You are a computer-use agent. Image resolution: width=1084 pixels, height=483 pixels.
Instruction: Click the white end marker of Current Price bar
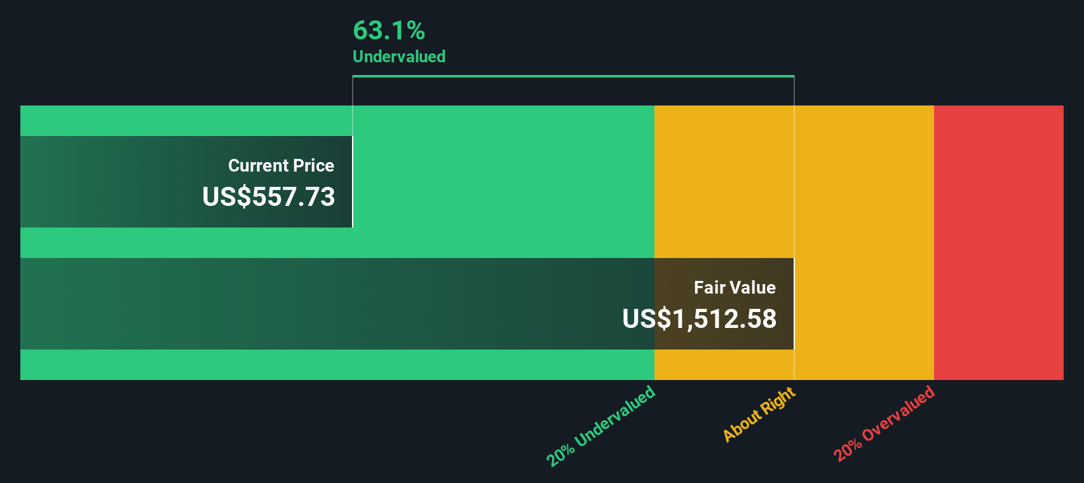tap(353, 182)
